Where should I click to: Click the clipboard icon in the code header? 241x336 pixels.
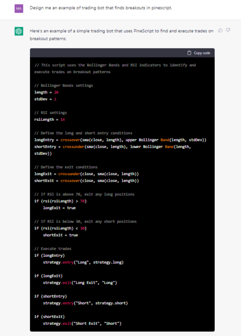click(x=189, y=53)
